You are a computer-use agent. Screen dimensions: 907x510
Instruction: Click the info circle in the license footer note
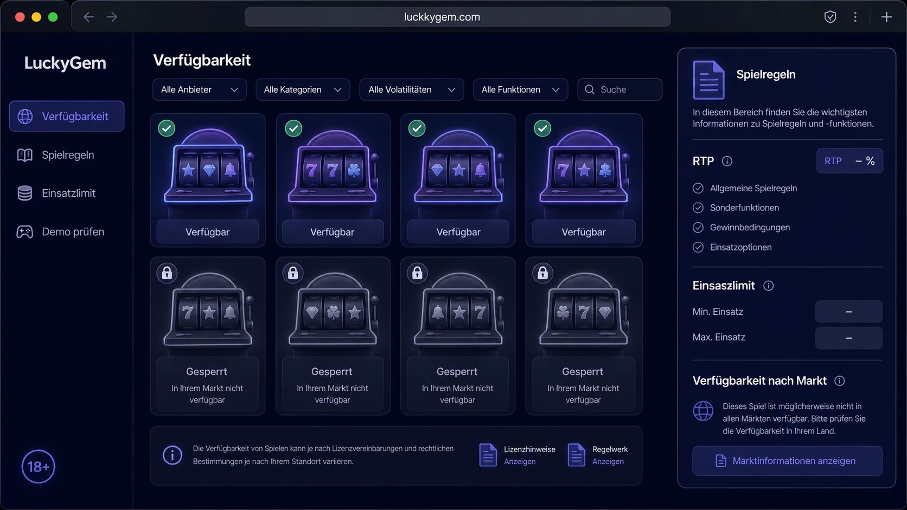pyautogui.click(x=173, y=455)
